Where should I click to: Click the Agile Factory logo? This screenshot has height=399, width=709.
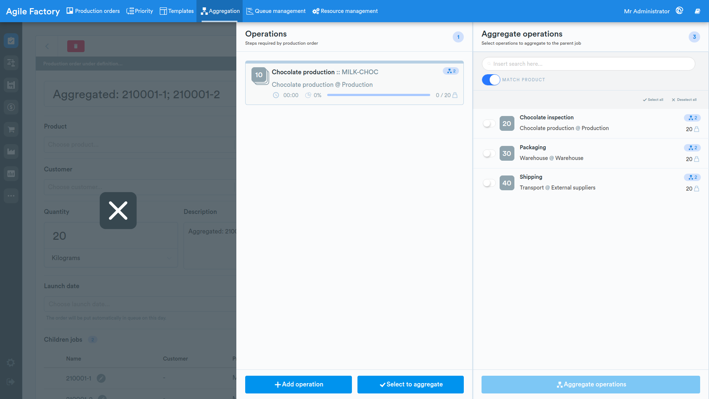point(33,11)
